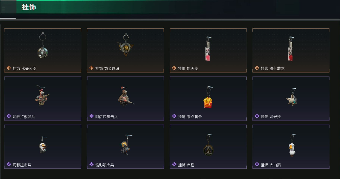Click the 挂饰-启程 label text
Screen dimensions: 340x179
coord(186,165)
